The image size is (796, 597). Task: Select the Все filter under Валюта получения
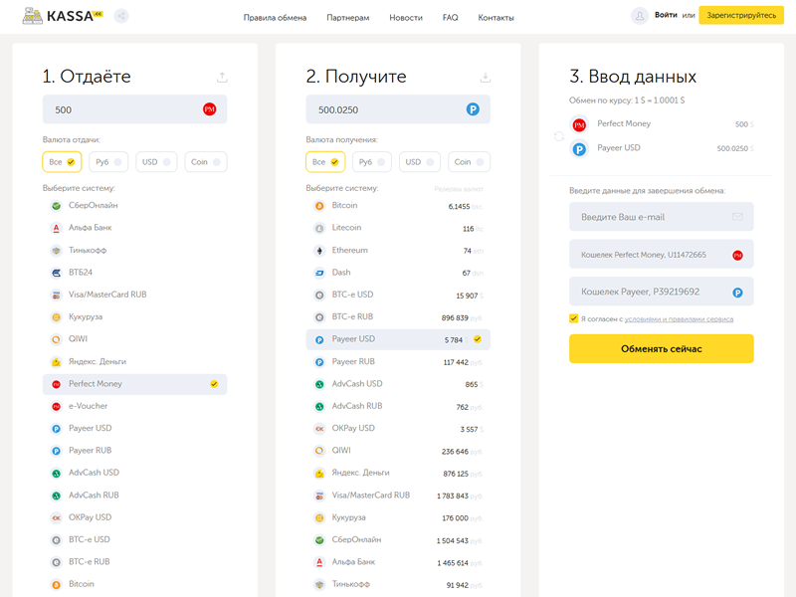(x=325, y=162)
